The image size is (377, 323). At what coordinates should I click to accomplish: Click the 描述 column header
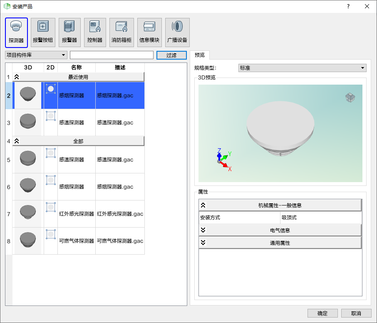click(x=120, y=68)
